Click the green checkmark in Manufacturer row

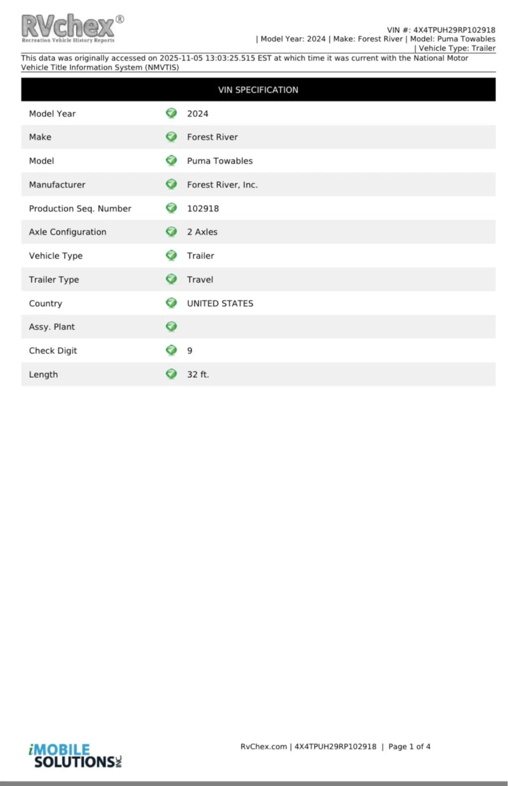coord(171,184)
